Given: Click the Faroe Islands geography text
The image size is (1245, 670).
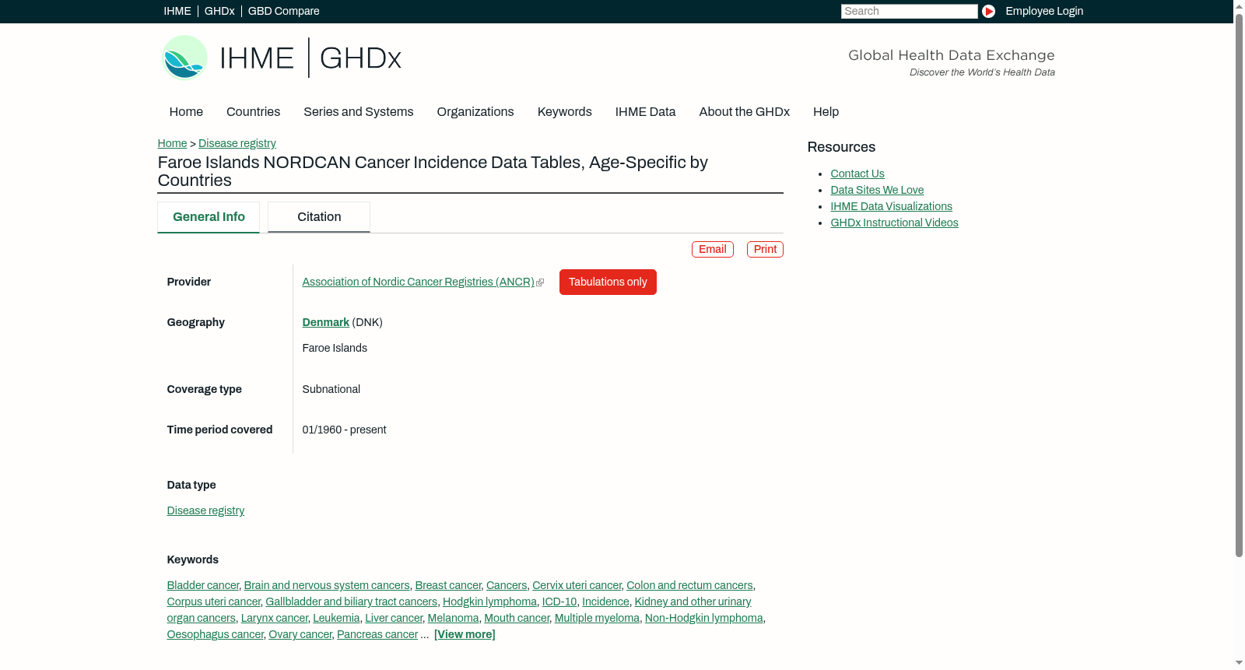Looking at the screenshot, I should pos(335,348).
